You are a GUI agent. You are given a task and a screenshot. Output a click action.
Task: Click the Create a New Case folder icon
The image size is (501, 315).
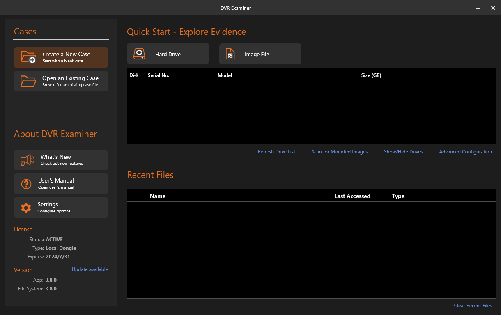pos(29,57)
